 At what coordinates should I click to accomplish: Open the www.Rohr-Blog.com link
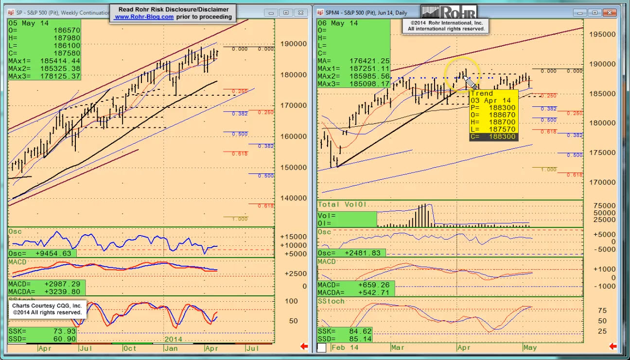point(144,17)
